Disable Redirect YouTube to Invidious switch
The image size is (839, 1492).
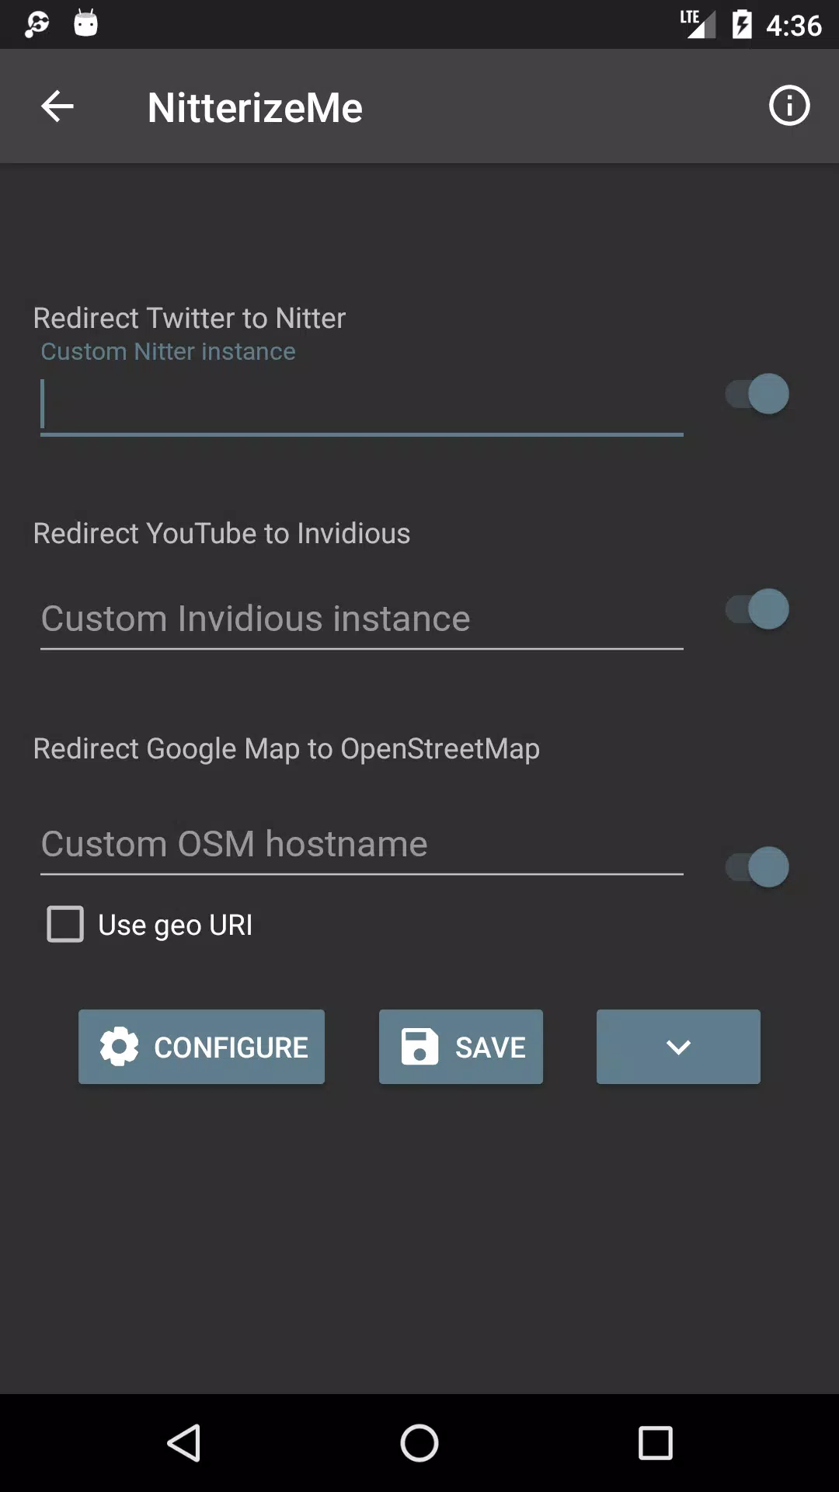757,609
